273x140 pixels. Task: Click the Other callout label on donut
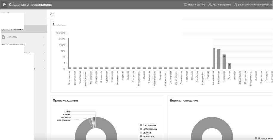pyautogui.click(x=68, y=112)
